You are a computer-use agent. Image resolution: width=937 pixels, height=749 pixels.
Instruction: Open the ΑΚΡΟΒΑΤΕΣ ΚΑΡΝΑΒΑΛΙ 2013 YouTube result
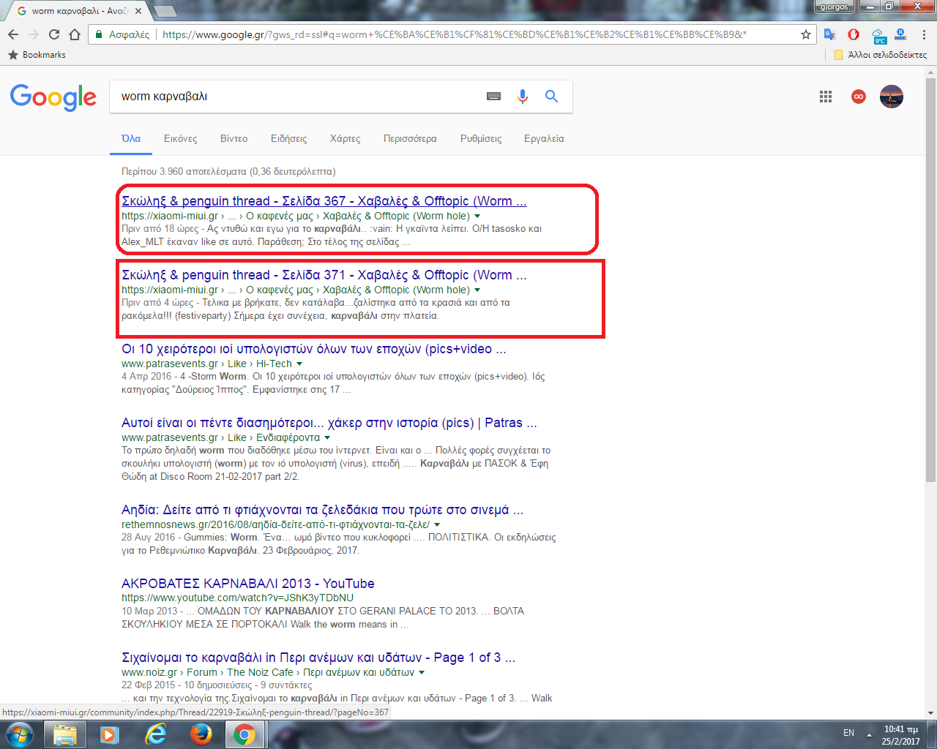tap(247, 584)
